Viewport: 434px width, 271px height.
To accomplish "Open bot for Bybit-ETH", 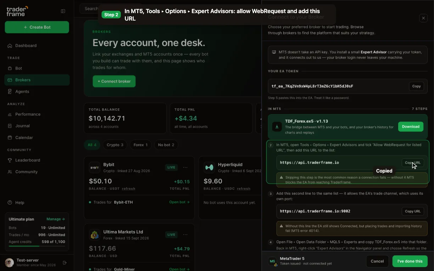I will coord(179,202).
